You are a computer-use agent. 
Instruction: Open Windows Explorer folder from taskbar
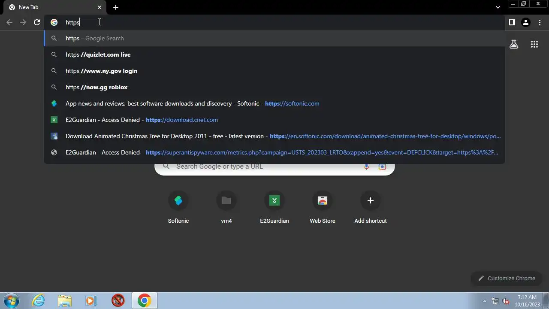pos(65,300)
